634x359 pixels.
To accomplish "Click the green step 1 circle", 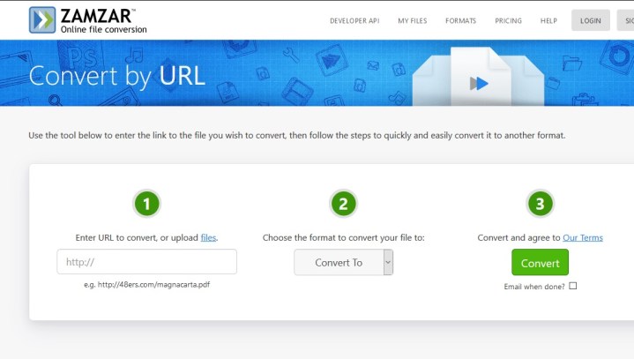I will coord(146,204).
